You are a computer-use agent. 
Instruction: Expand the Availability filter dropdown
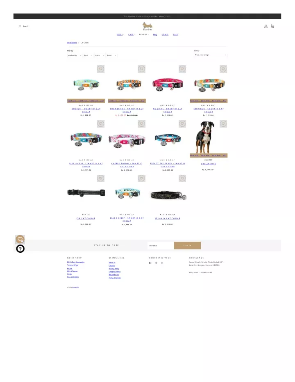point(75,55)
